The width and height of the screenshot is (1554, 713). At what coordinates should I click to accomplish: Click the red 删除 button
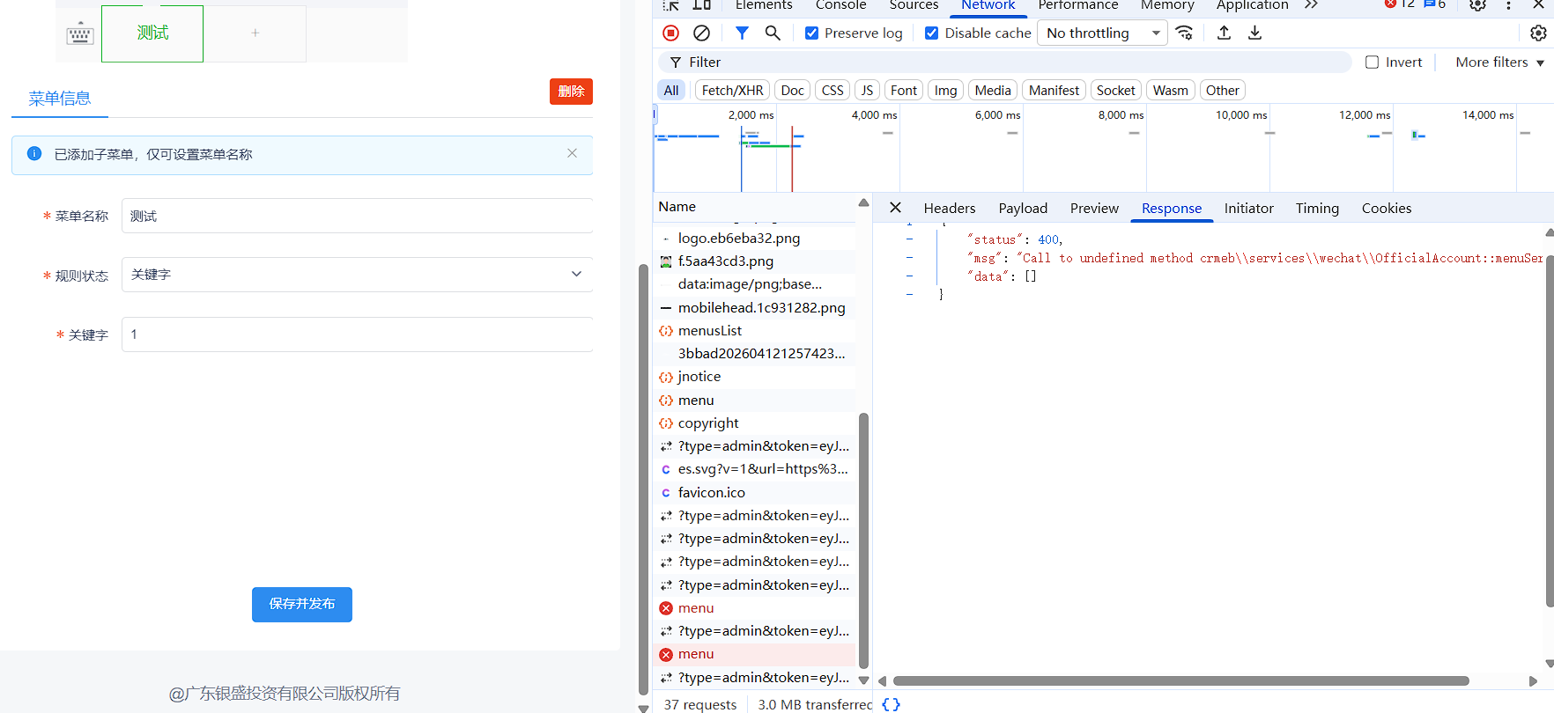click(x=571, y=92)
